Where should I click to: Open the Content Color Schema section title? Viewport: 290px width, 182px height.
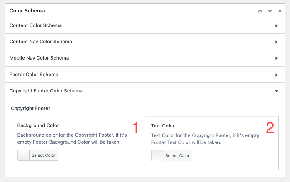(x=35, y=26)
